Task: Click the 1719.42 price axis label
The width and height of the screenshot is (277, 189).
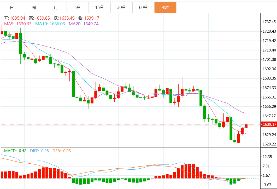Action: 269,41
